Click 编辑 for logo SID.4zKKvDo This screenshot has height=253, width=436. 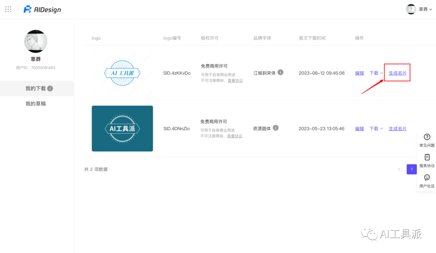[360, 73]
